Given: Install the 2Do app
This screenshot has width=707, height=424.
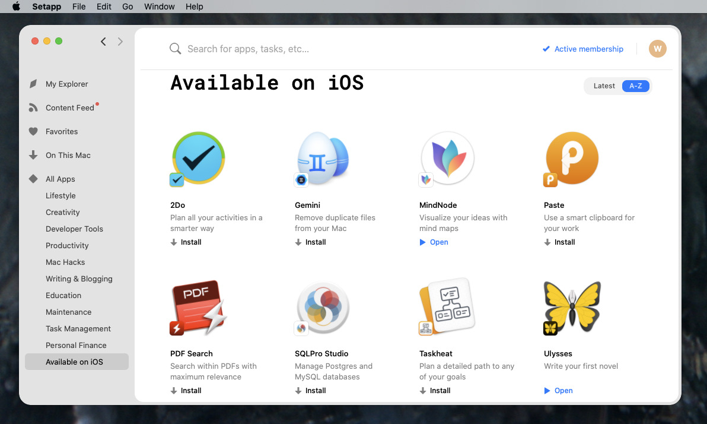Looking at the screenshot, I should click(186, 242).
